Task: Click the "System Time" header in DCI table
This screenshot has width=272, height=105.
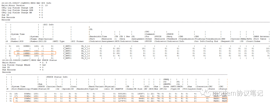Action: pyautogui.click(x=18, y=34)
